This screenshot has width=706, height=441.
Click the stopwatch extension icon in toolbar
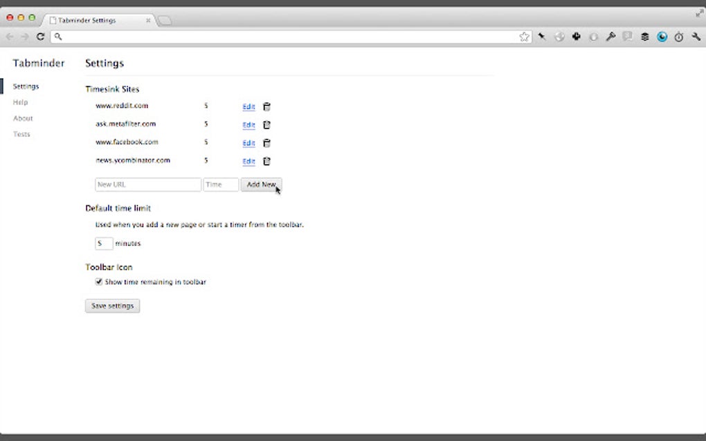point(679,37)
